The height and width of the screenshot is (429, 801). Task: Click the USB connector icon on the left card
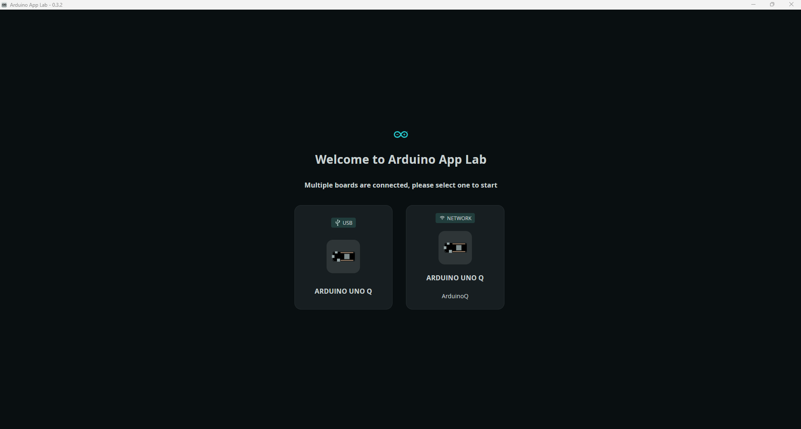pos(337,223)
